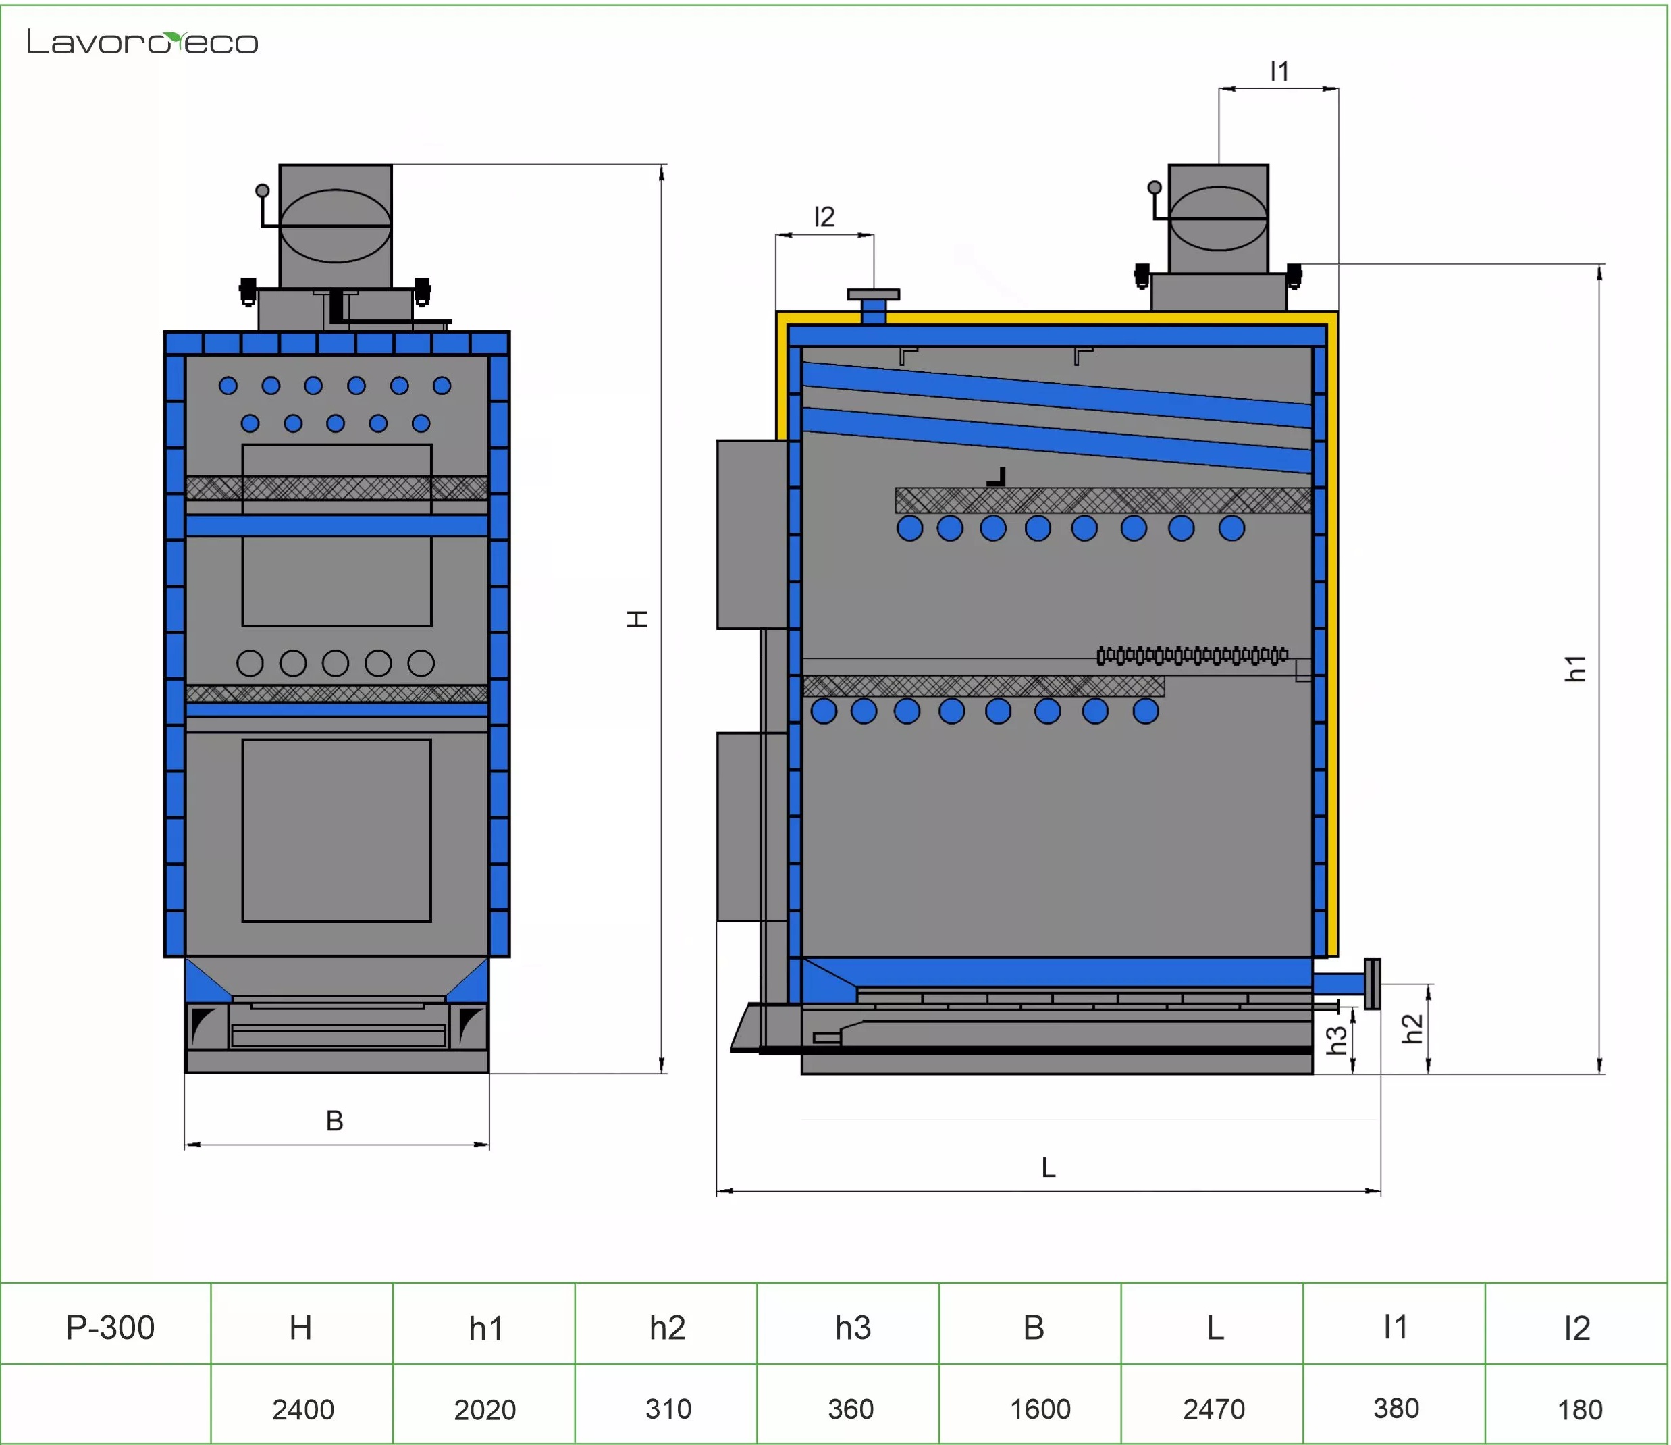1671x1445 pixels.
Task: Click the chimney damper on front view
Action: [335, 226]
